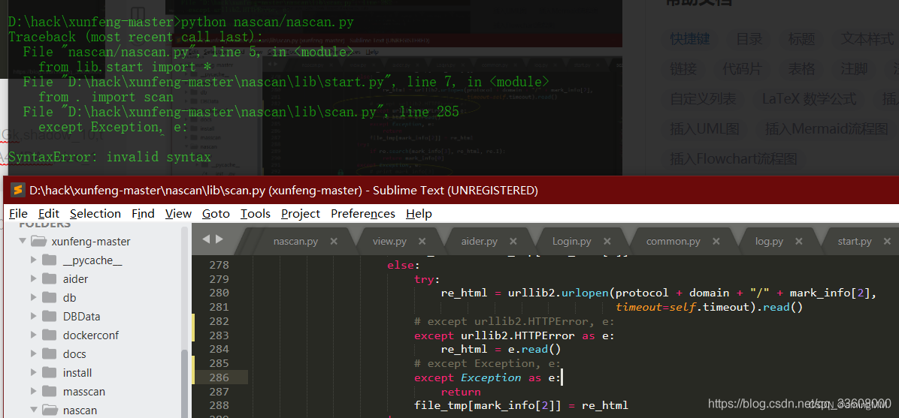Close the start.py tab

click(888, 241)
